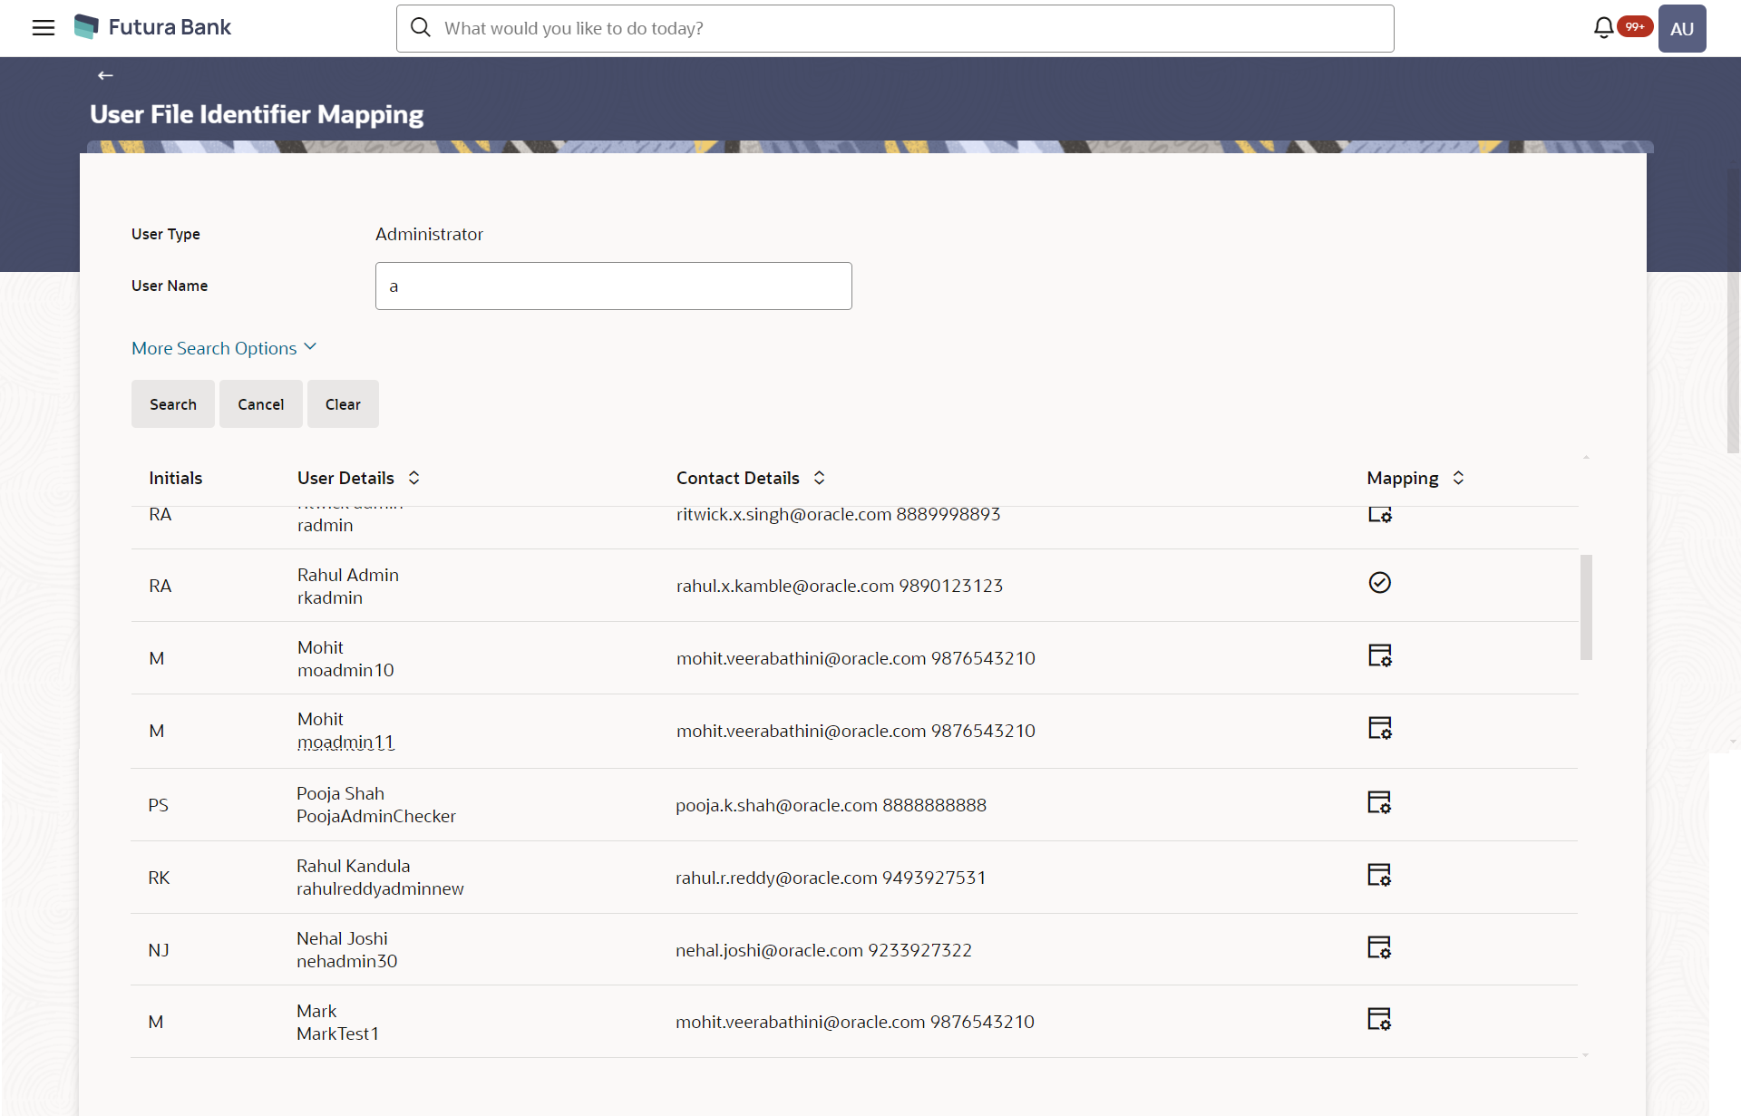The image size is (1741, 1116).
Task: Sort table by User Details column
Action: 413,478
